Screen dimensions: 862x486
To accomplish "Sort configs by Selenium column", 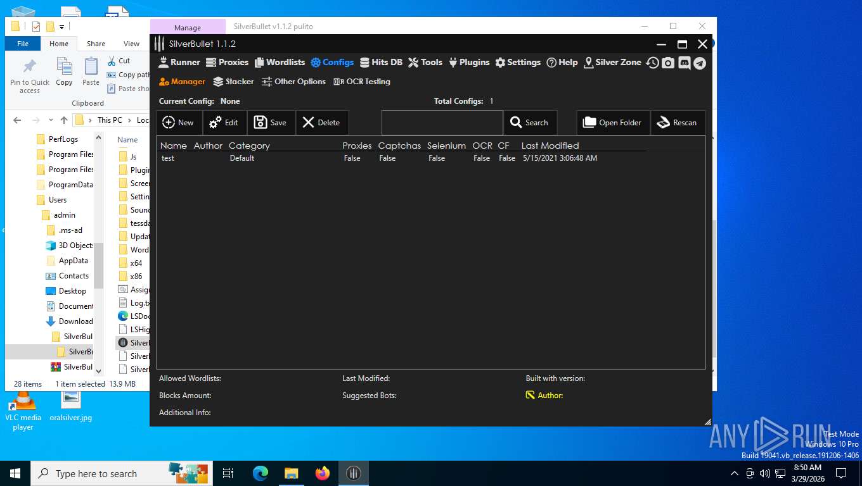I will pos(446,146).
